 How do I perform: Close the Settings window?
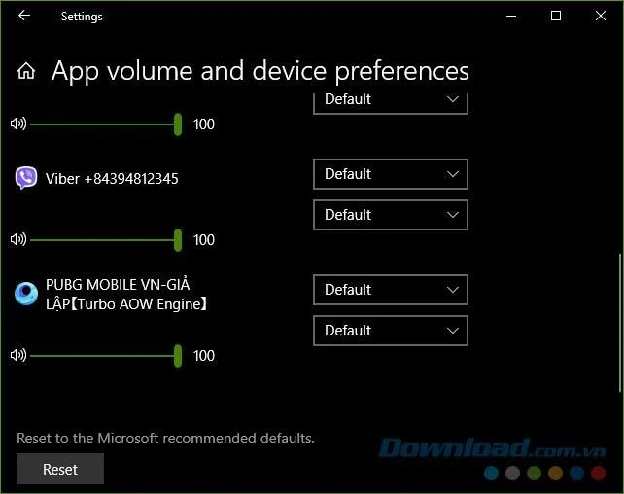601,16
